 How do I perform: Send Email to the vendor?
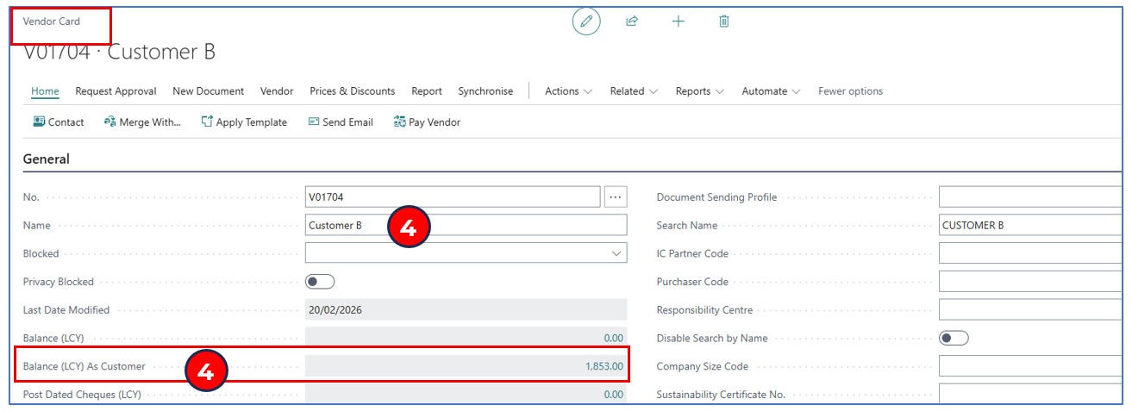tap(341, 122)
